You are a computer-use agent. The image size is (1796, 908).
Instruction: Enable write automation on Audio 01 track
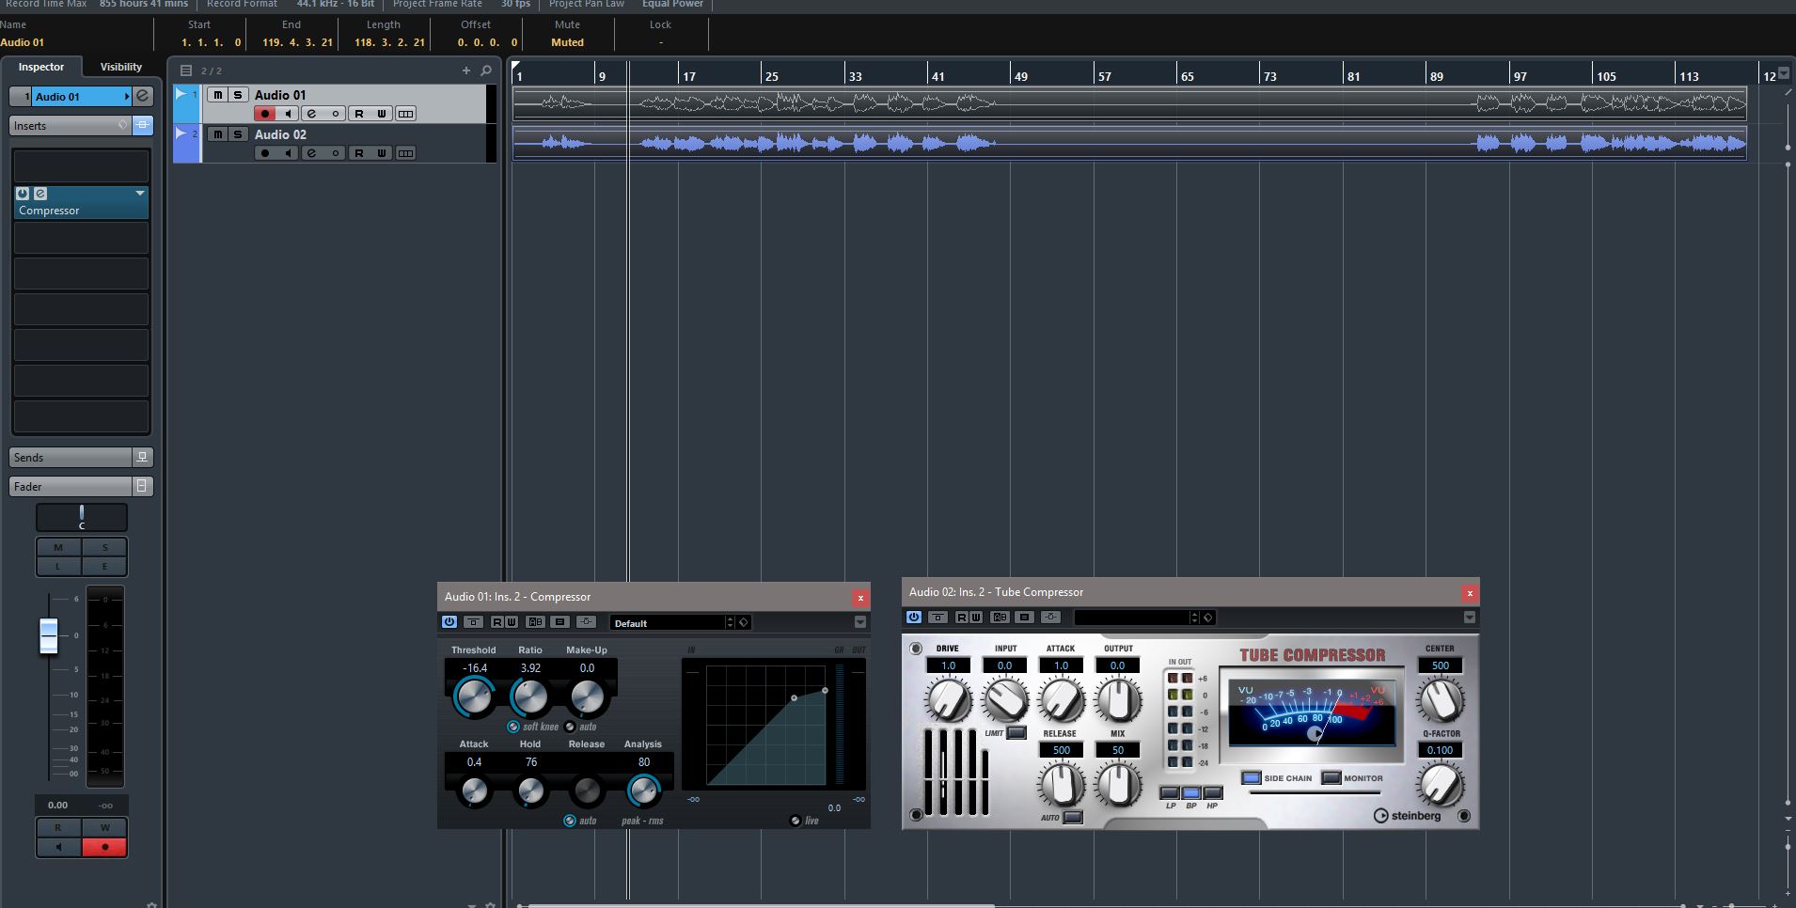click(382, 114)
